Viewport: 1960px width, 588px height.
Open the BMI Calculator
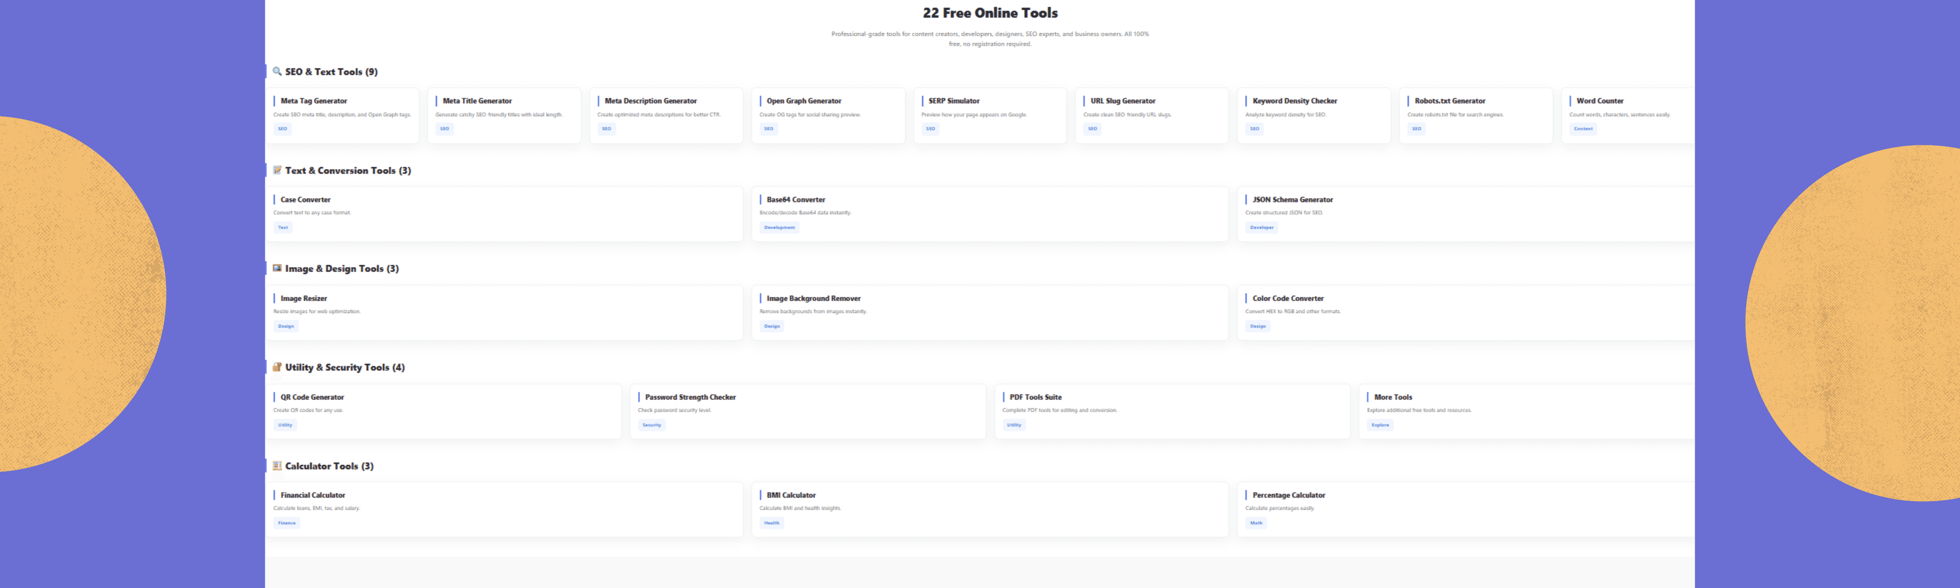[791, 495]
